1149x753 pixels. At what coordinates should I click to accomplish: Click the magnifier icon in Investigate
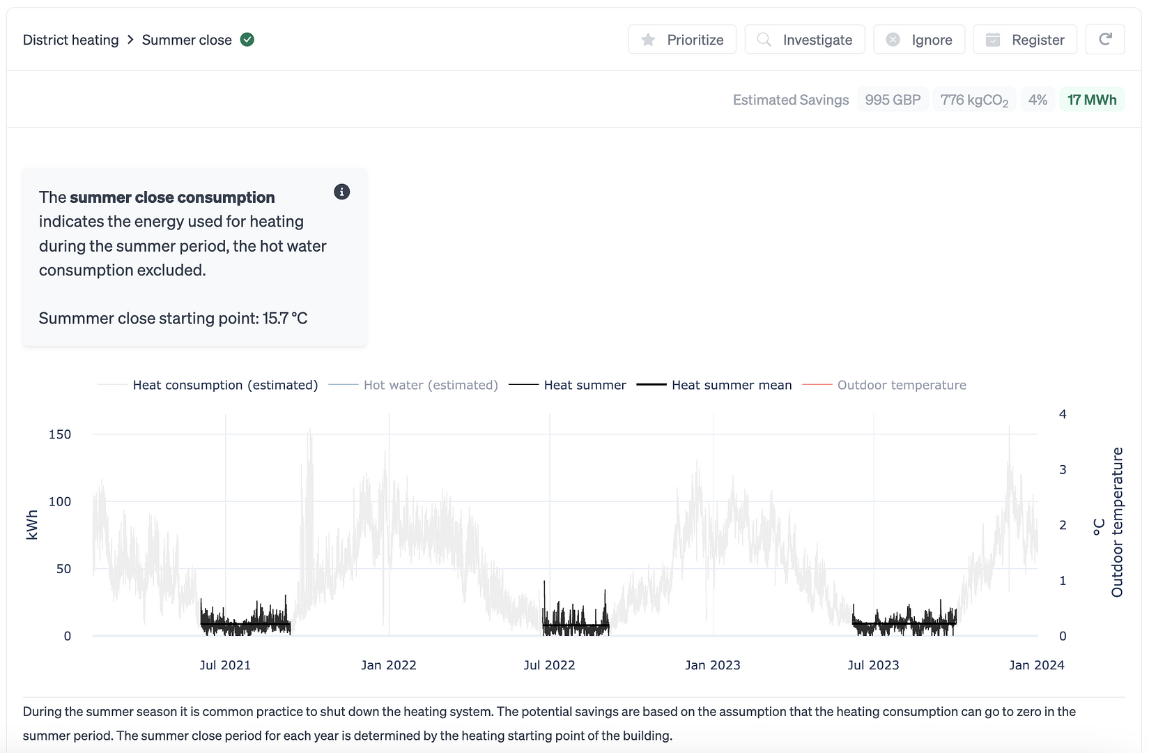pyautogui.click(x=764, y=40)
